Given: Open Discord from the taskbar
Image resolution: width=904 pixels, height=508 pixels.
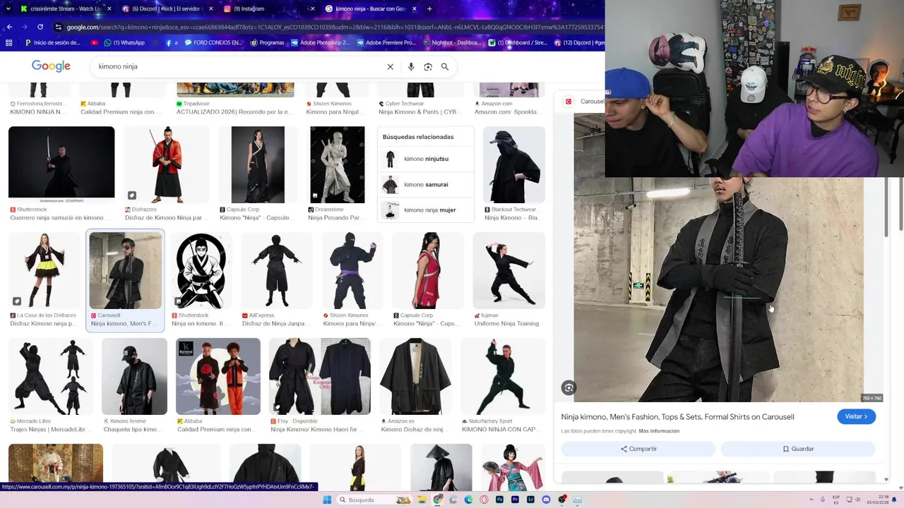Looking at the screenshot, I should click(x=546, y=500).
